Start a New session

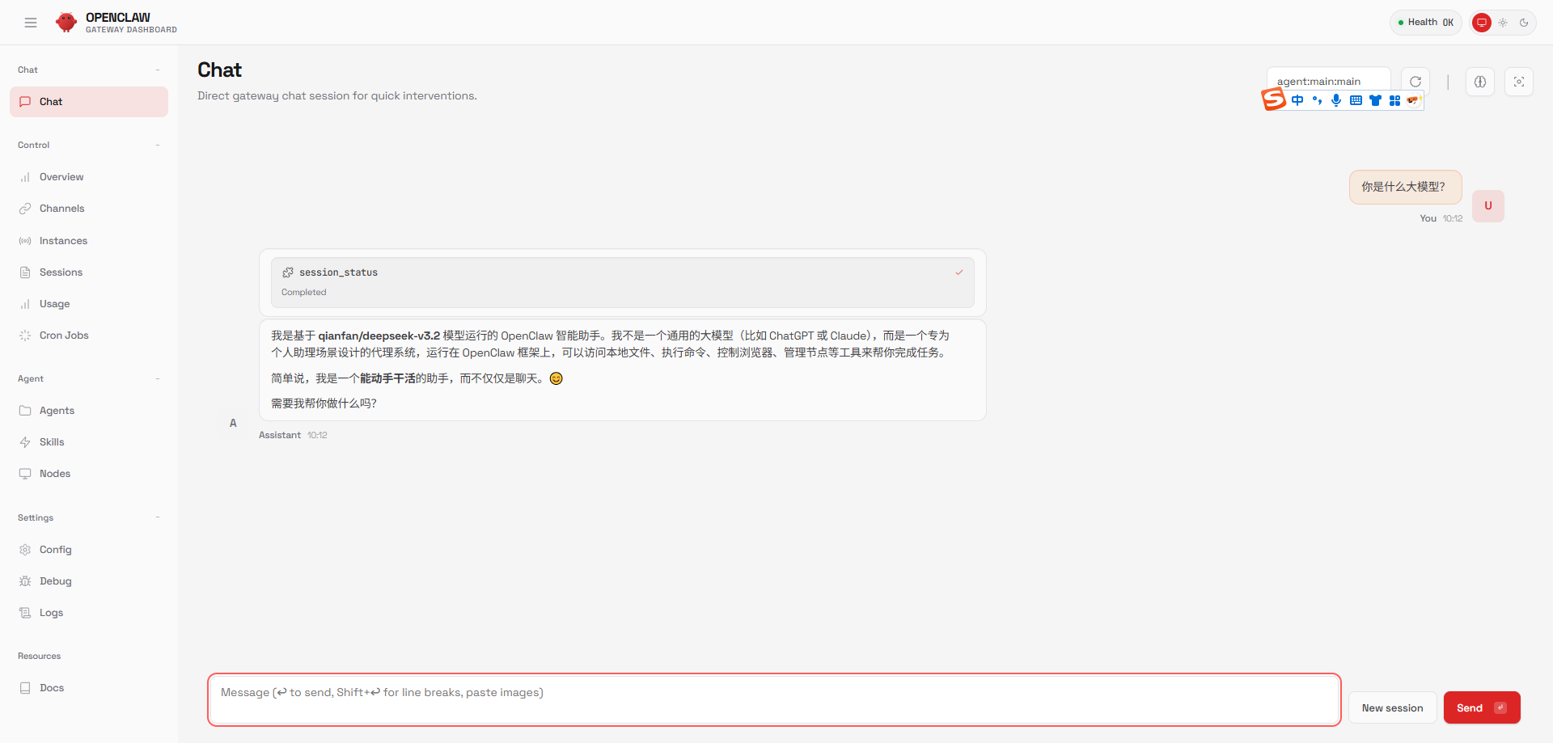click(x=1391, y=707)
